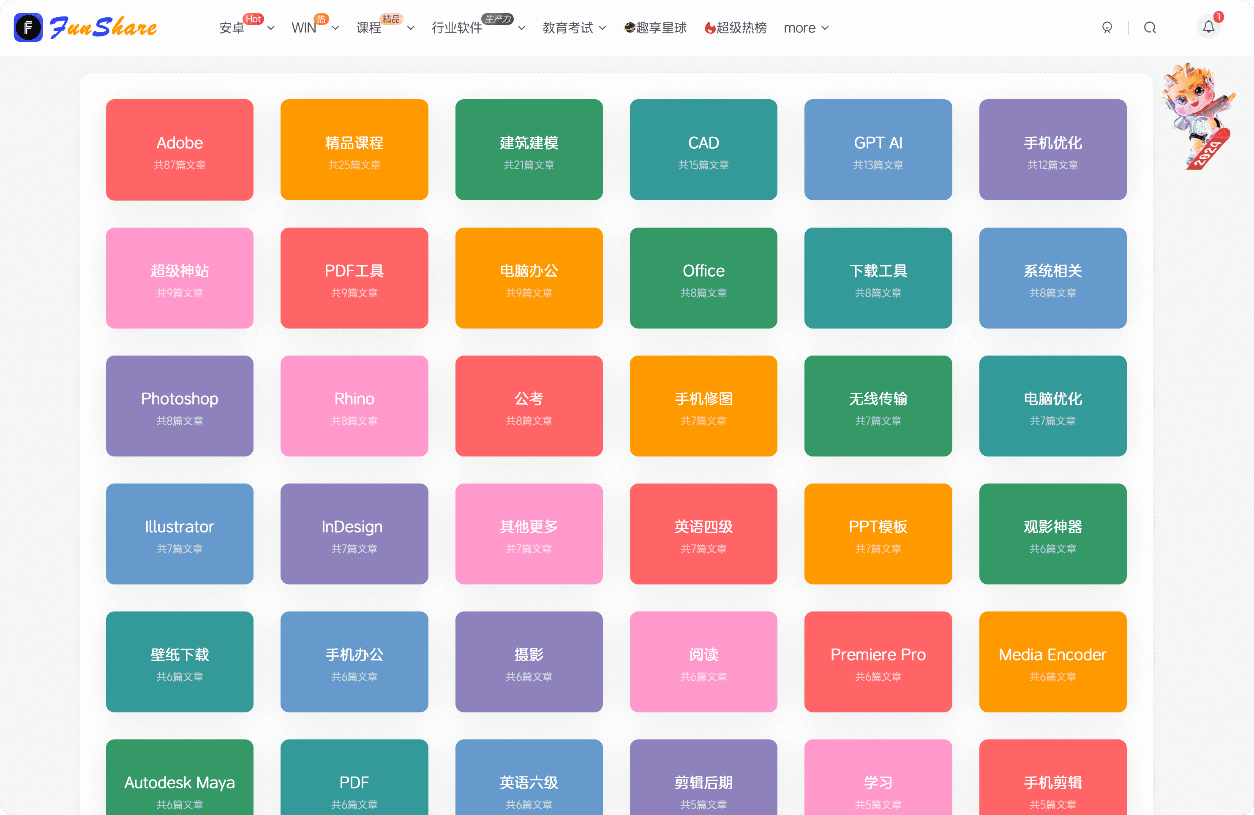
Task: Browse the 手机办公 category
Action: pos(354,662)
